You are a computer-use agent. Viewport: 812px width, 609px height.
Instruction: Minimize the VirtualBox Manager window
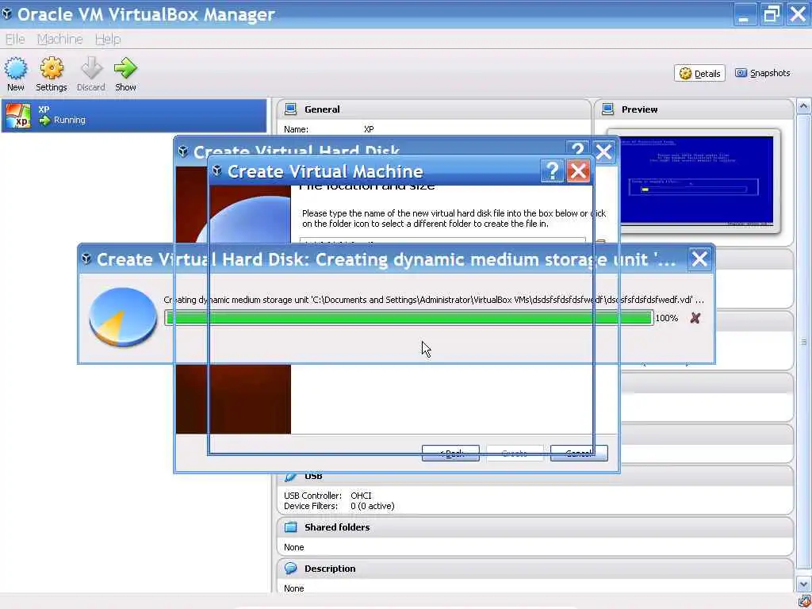click(x=744, y=14)
